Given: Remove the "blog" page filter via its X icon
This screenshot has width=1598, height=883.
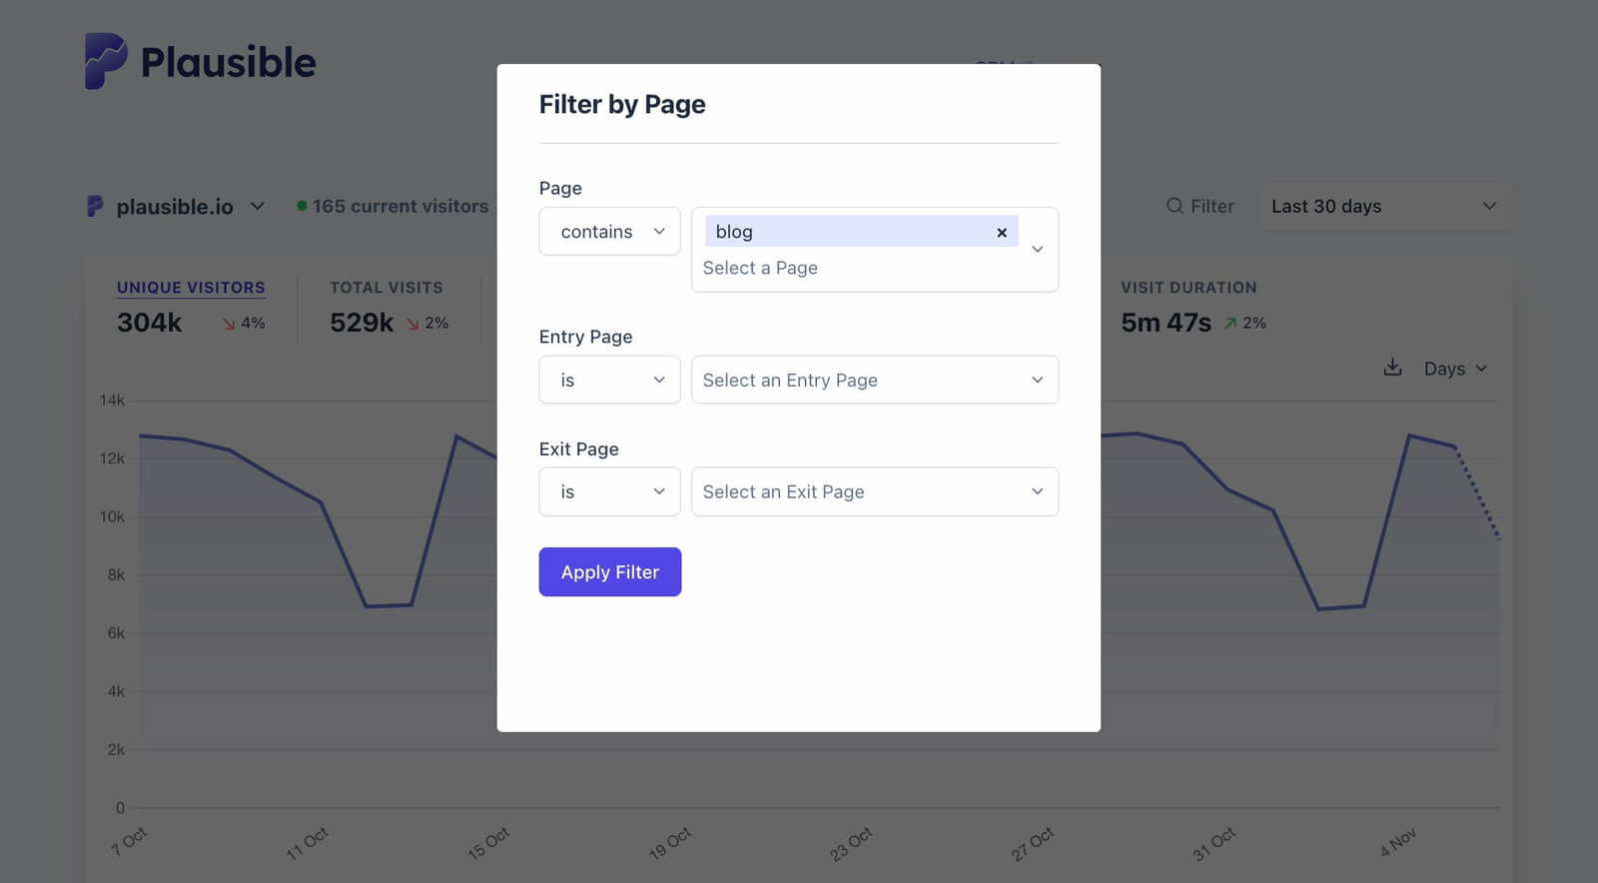Looking at the screenshot, I should 1001,232.
